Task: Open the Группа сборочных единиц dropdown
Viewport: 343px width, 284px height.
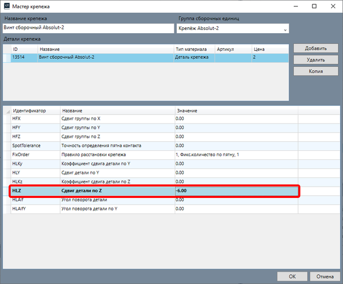Action: (233, 28)
